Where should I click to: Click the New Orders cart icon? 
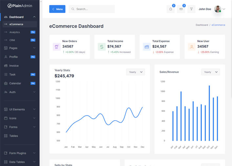(57, 47)
